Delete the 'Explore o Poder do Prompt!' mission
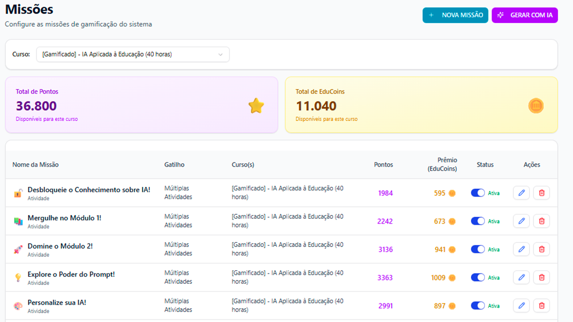Screen dimensions: 573x322 [x=541, y=277]
